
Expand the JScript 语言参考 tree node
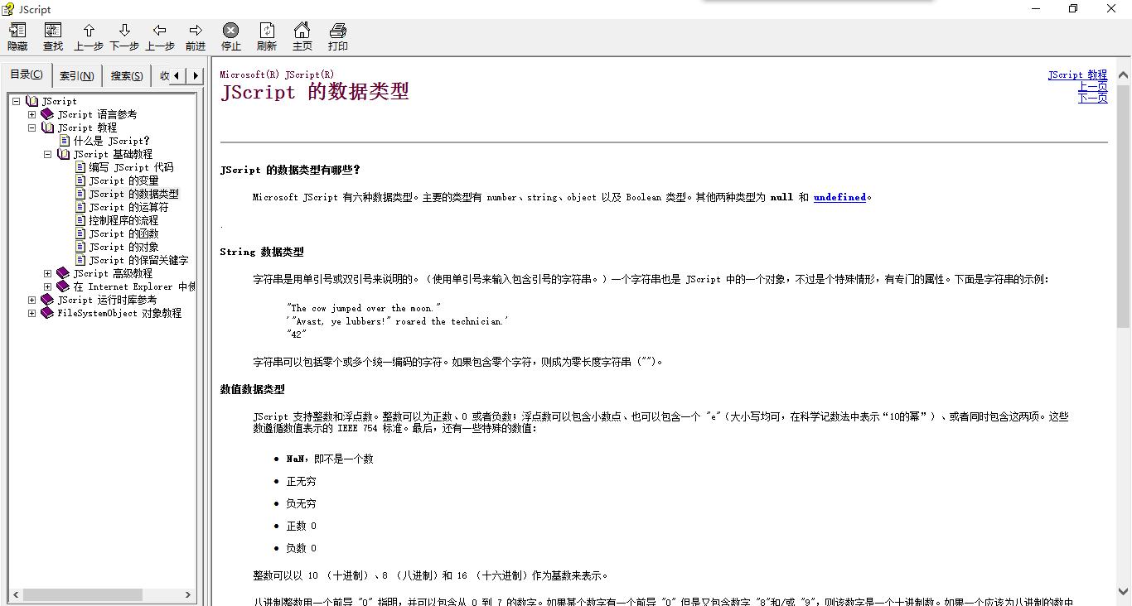(31, 114)
